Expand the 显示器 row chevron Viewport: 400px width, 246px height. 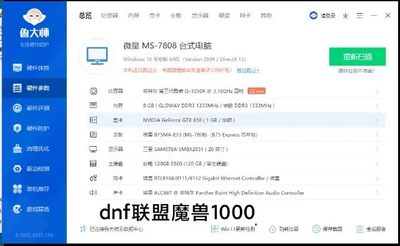pyautogui.click(x=377, y=149)
